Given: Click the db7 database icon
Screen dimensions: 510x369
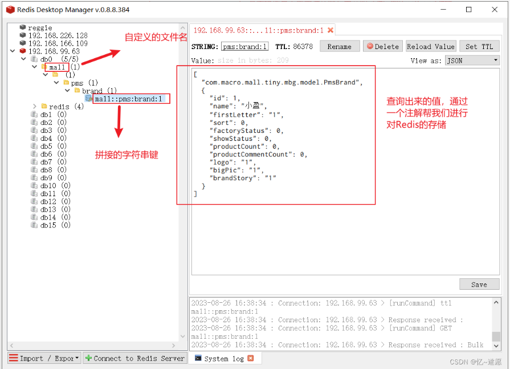Looking at the screenshot, I should (34, 161).
